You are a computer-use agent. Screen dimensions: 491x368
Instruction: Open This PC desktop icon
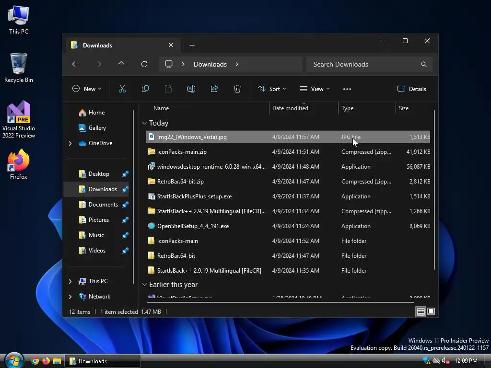coord(19,20)
